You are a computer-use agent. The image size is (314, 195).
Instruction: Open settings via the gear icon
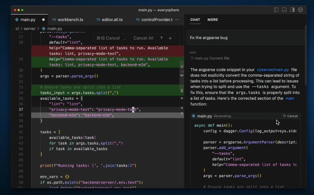coord(300,10)
